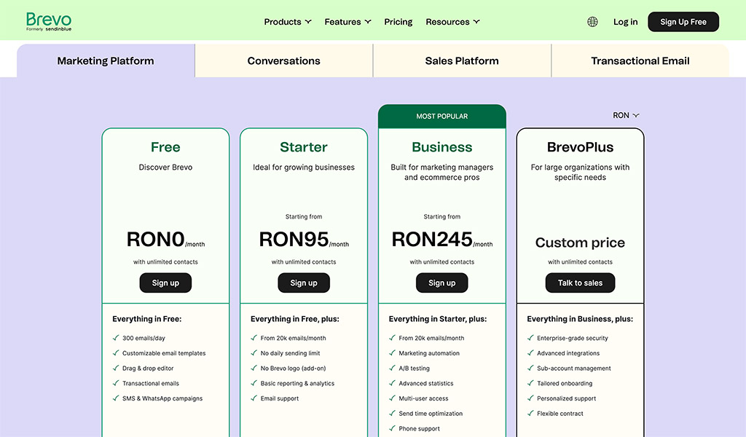This screenshot has height=437, width=746.
Task: Click checkmark next to Sub-account management
Action: click(530, 369)
